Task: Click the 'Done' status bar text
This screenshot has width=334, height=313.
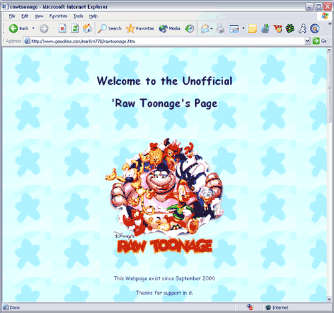Action: [15, 308]
